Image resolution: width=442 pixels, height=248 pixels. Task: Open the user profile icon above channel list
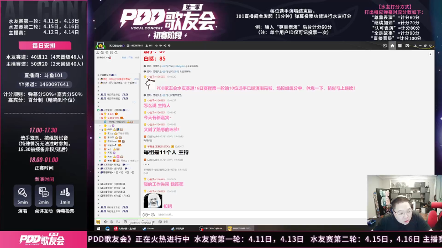[x=98, y=52]
